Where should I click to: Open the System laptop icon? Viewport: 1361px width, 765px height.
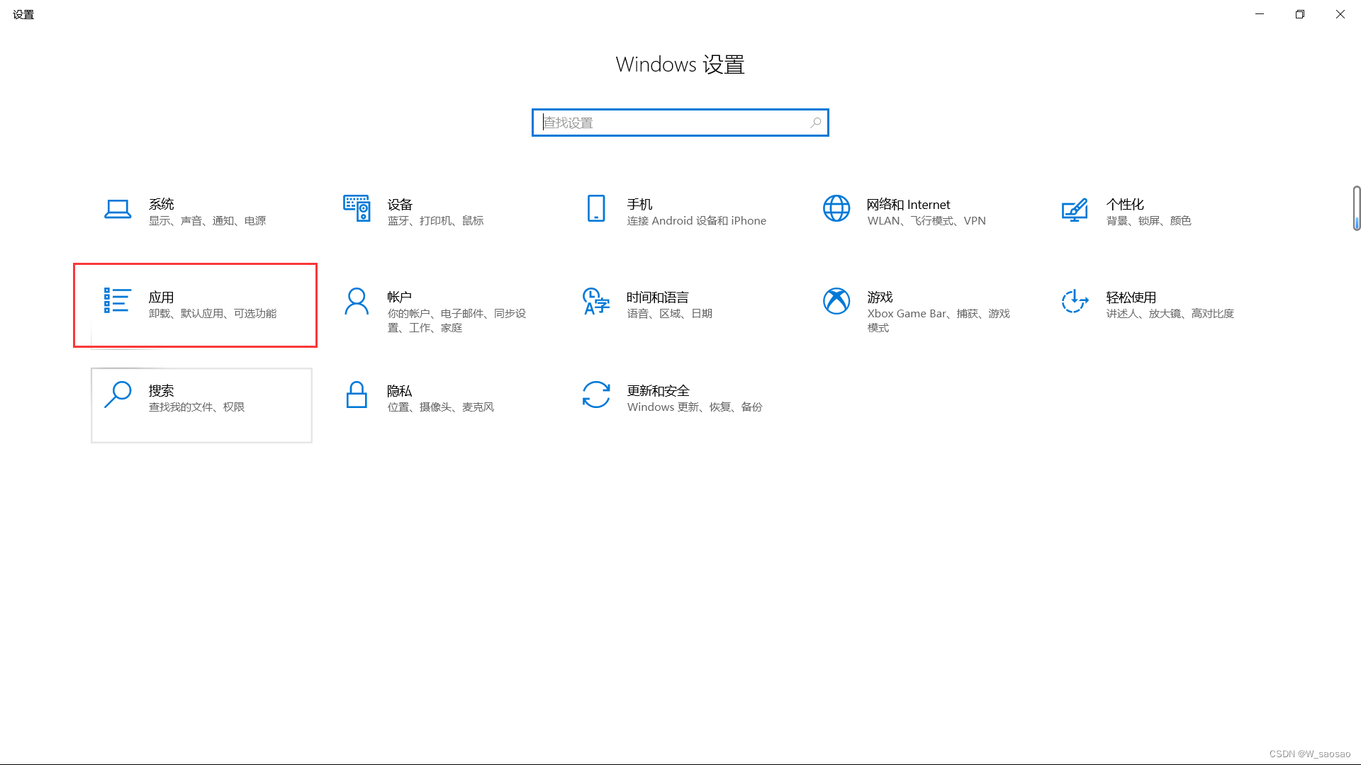point(118,209)
